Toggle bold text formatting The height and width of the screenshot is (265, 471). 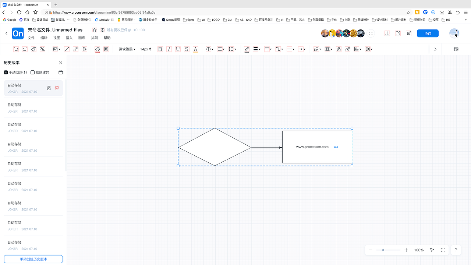pyautogui.click(x=160, y=49)
